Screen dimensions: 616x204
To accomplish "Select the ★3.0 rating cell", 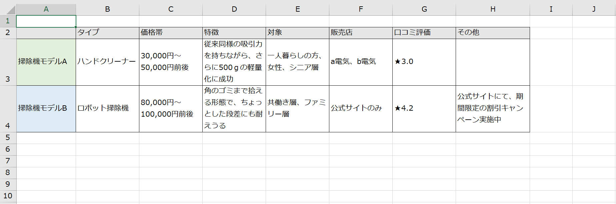I will 424,62.
